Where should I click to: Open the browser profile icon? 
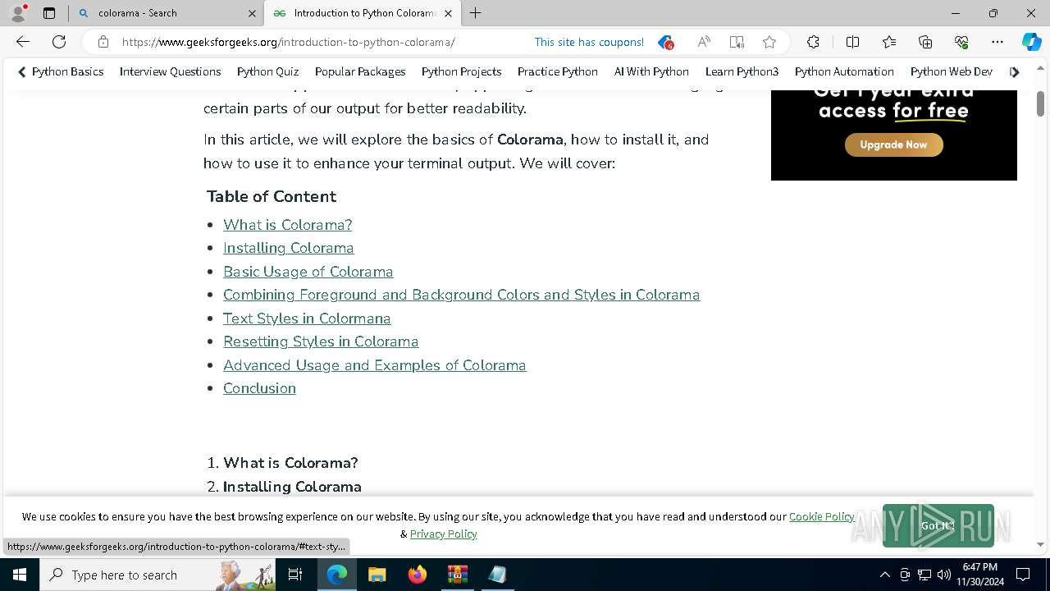click(18, 13)
